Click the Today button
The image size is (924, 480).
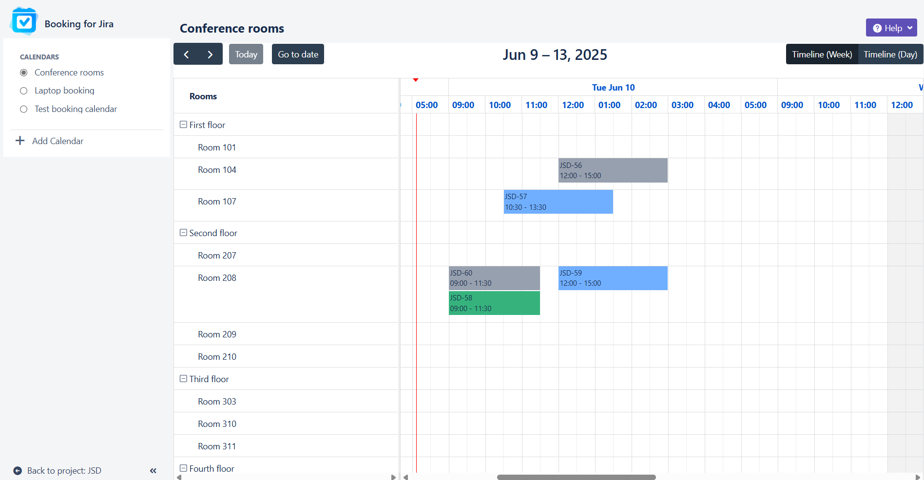(246, 55)
